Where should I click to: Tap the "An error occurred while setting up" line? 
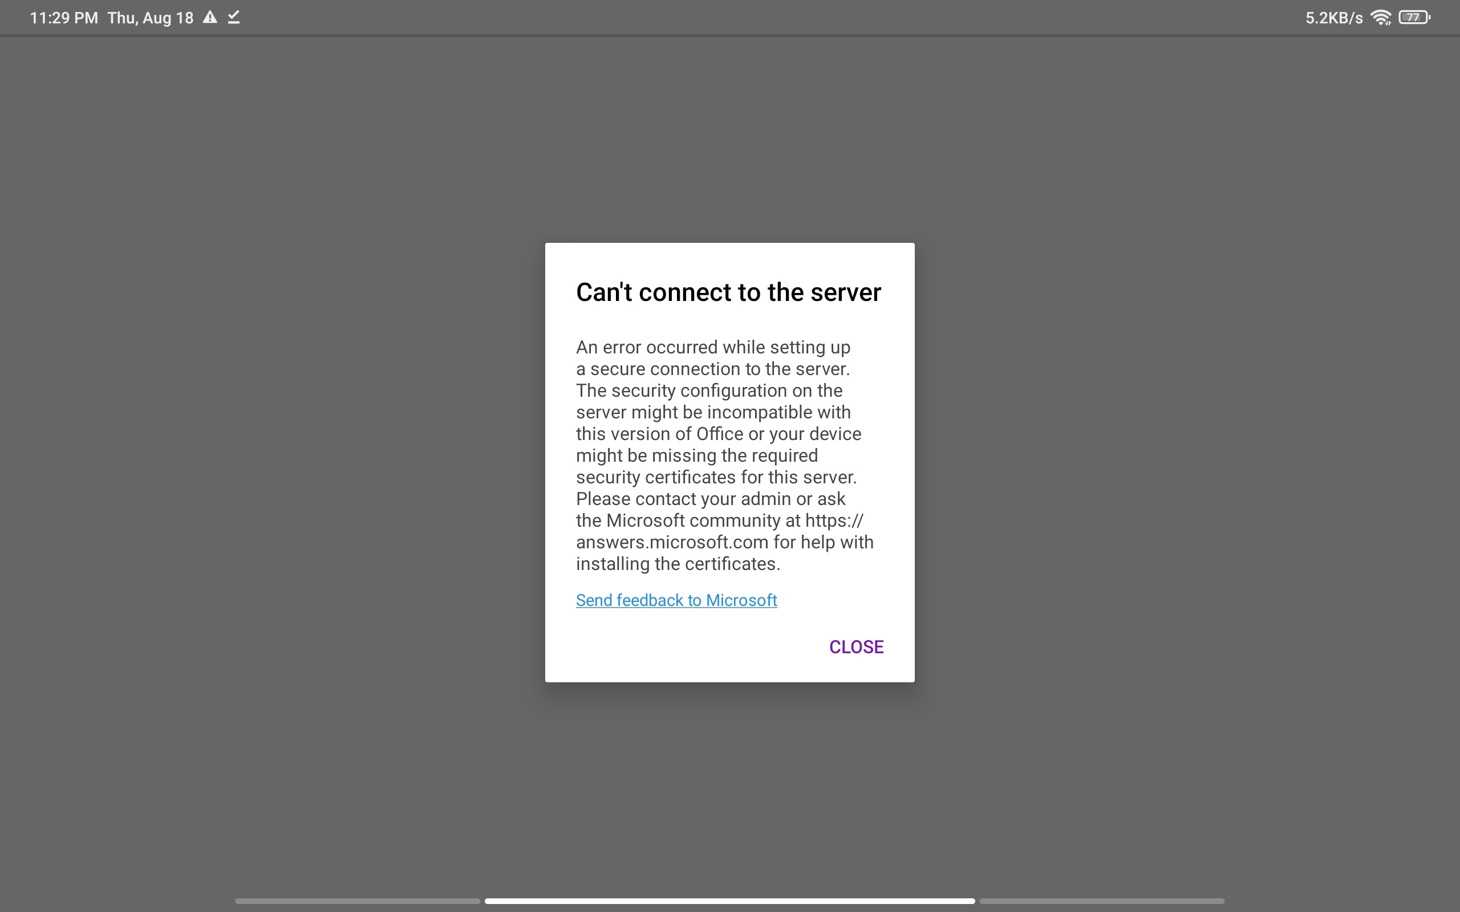pyautogui.click(x=713, y=348)
